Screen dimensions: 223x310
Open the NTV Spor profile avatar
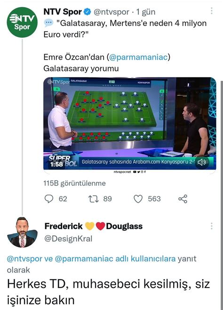pyautogui.click(x=22, y=23)
